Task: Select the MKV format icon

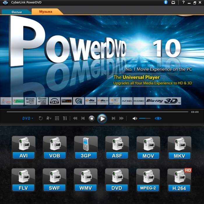Action: point(180,148)
